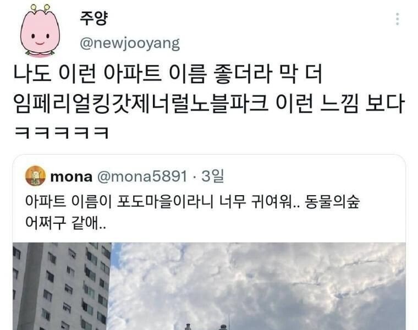
Task: Open quoted tweet text about 포도마을
Action: [193, 212]
